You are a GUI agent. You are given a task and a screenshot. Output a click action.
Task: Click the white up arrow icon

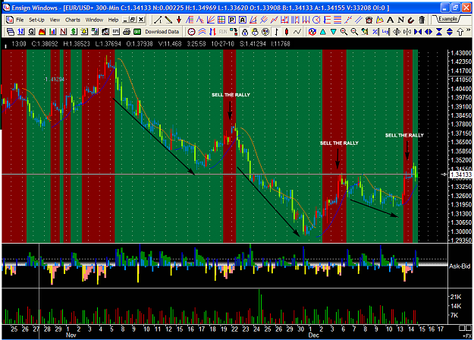pyautogui.click(x=460, y=32)
